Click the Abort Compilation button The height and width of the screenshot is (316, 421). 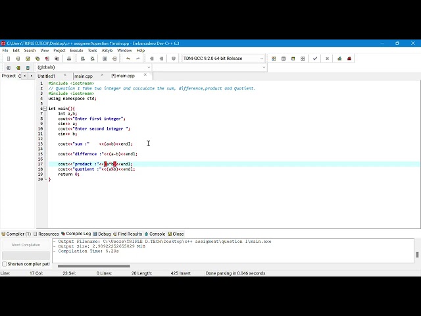pos(26,245)
